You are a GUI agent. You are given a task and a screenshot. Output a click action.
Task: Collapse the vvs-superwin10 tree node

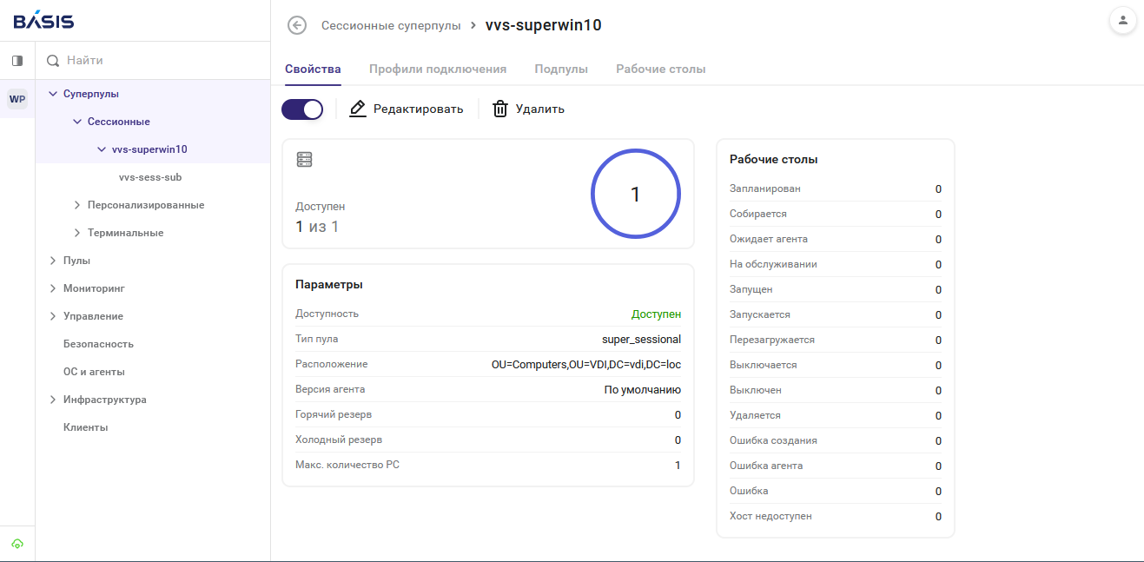pos(100,149)
